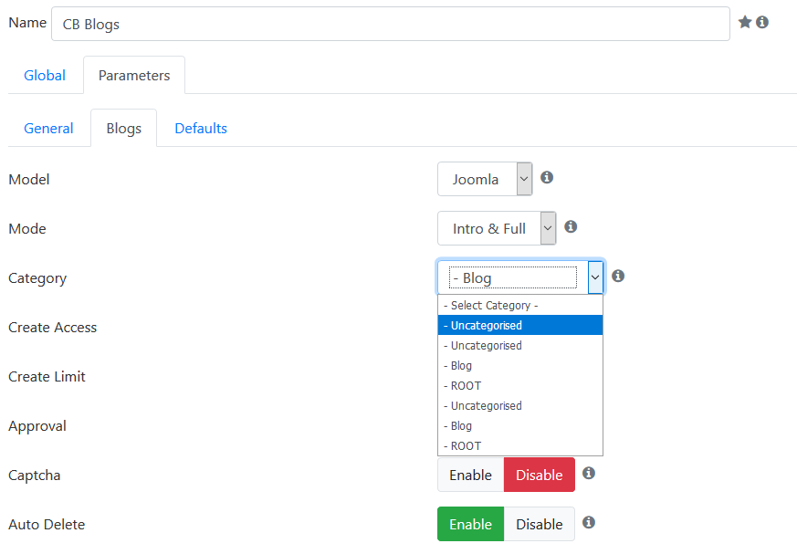Image resolution: width=797 pixels, height=554 pixels.
Task: Open the General sub-tab
Action: point(48,128)
